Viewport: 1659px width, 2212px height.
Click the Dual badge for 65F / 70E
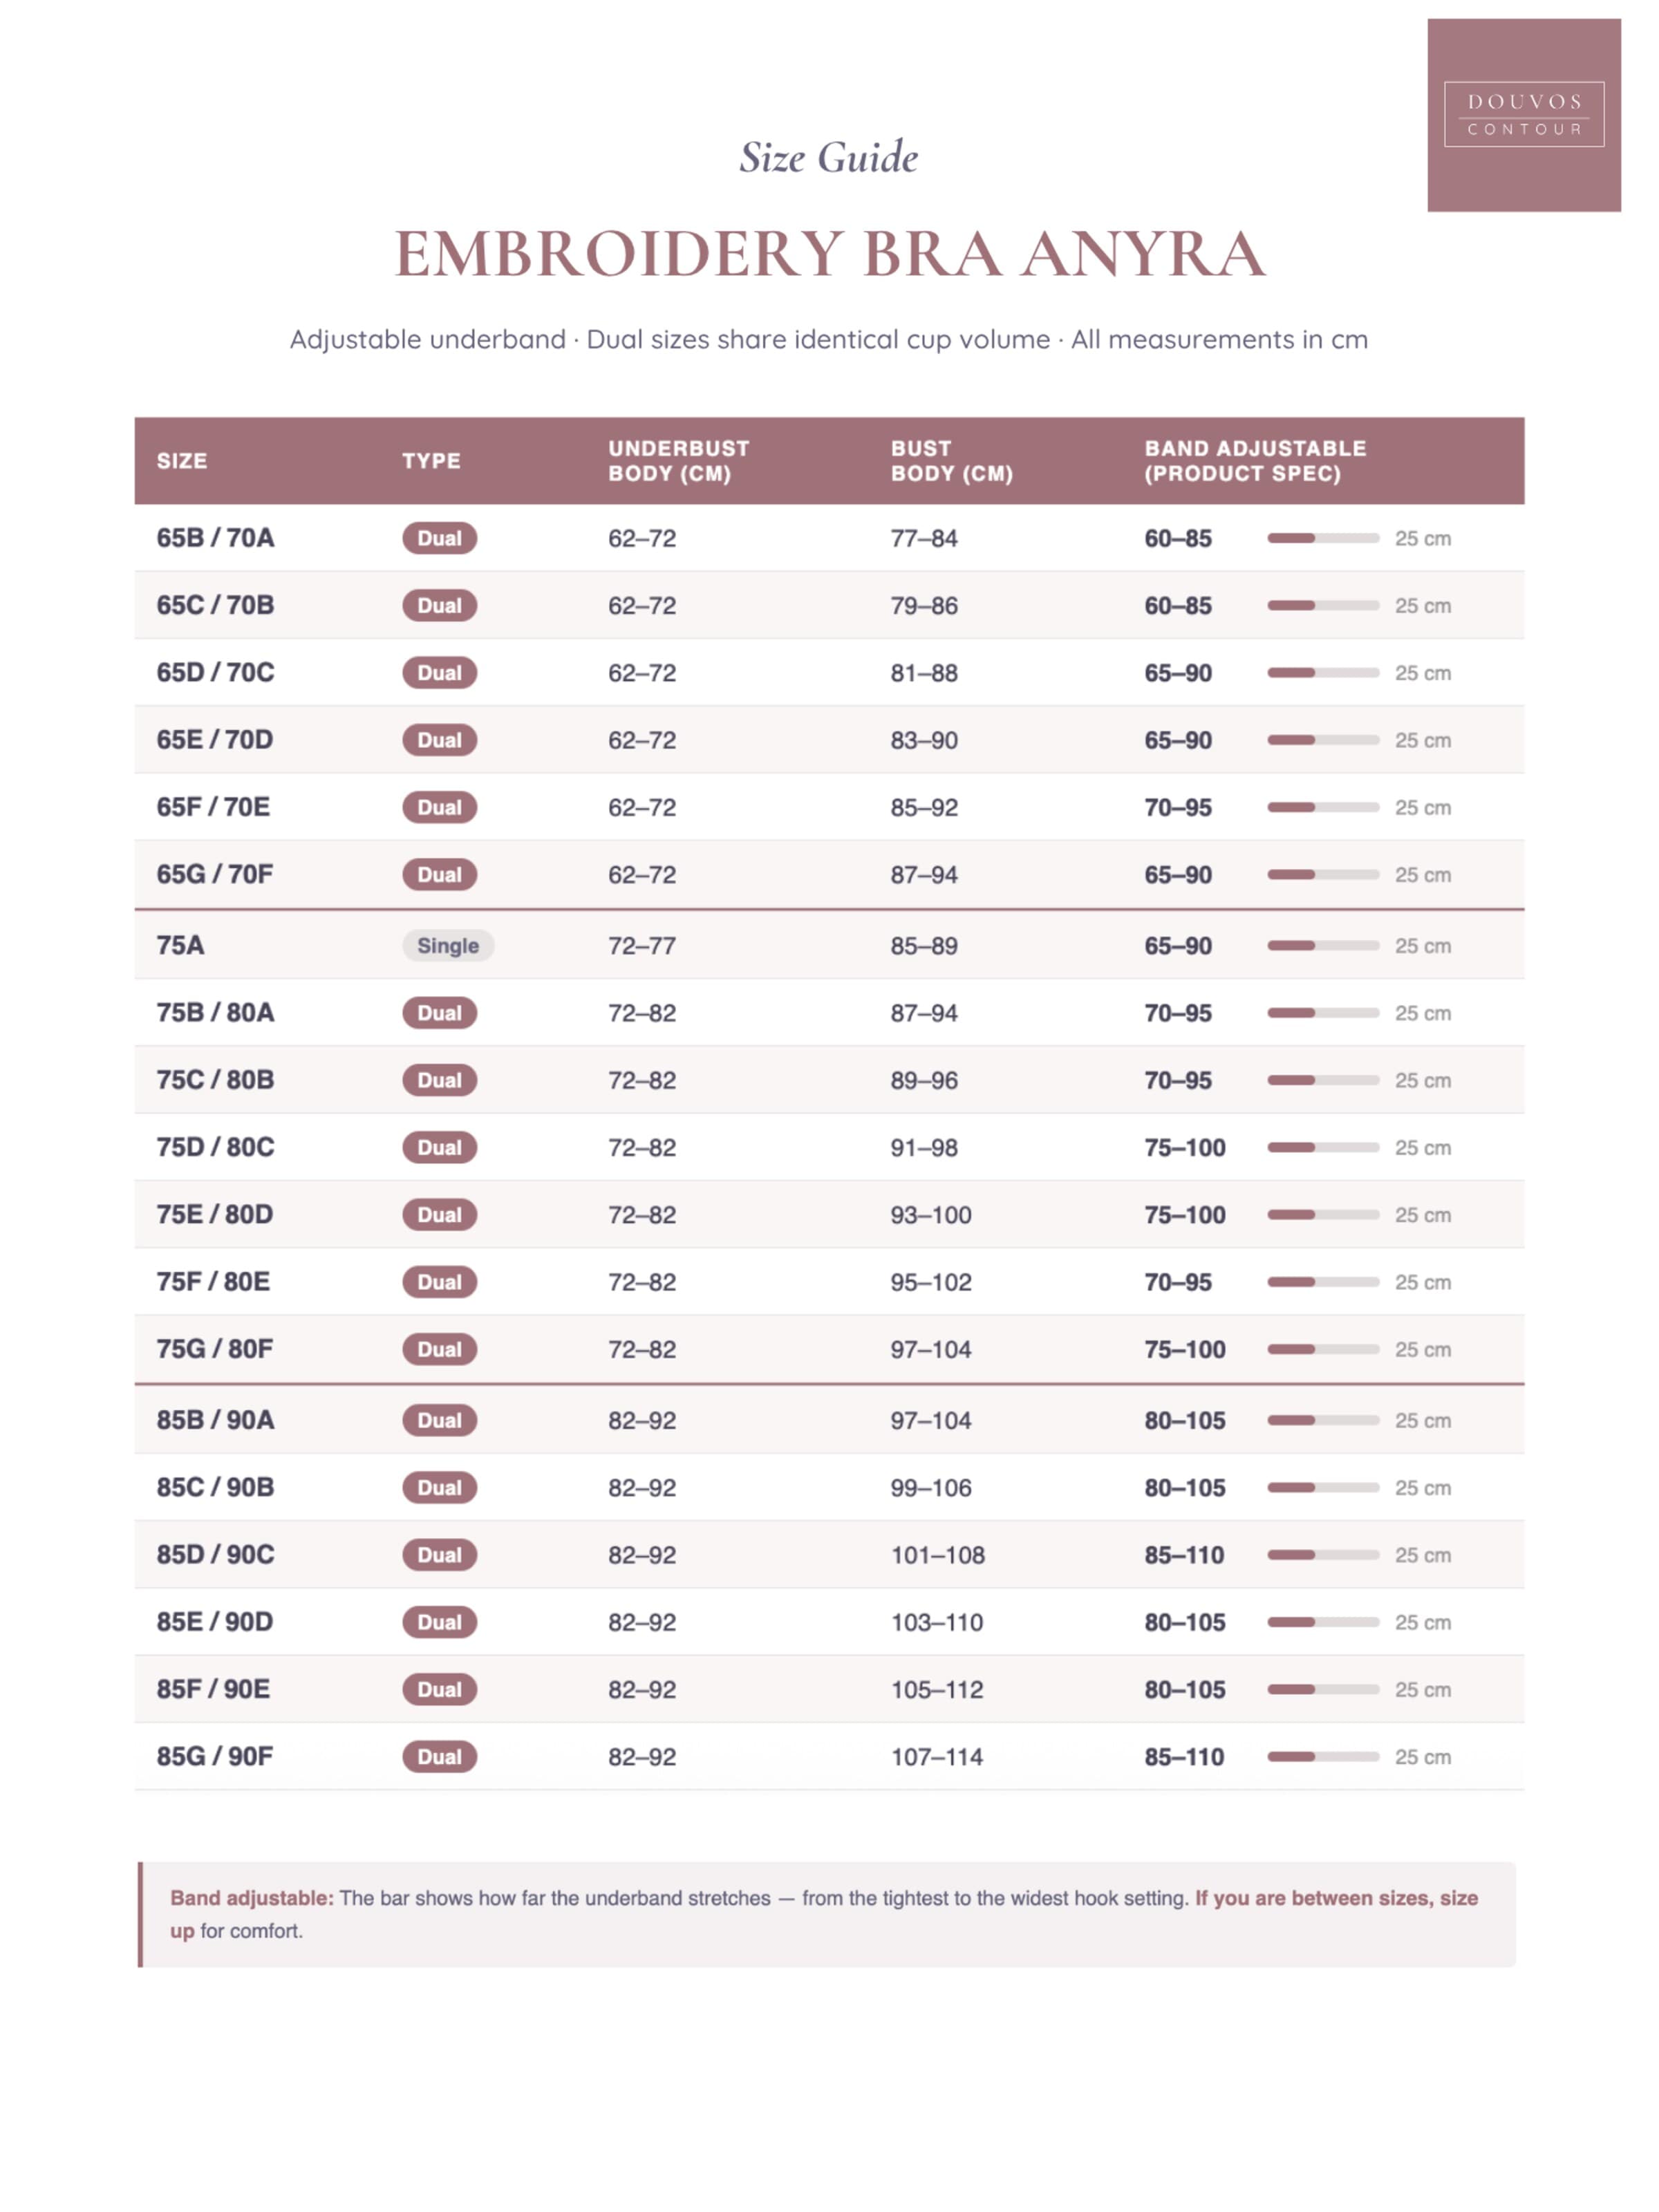[440, 807]
